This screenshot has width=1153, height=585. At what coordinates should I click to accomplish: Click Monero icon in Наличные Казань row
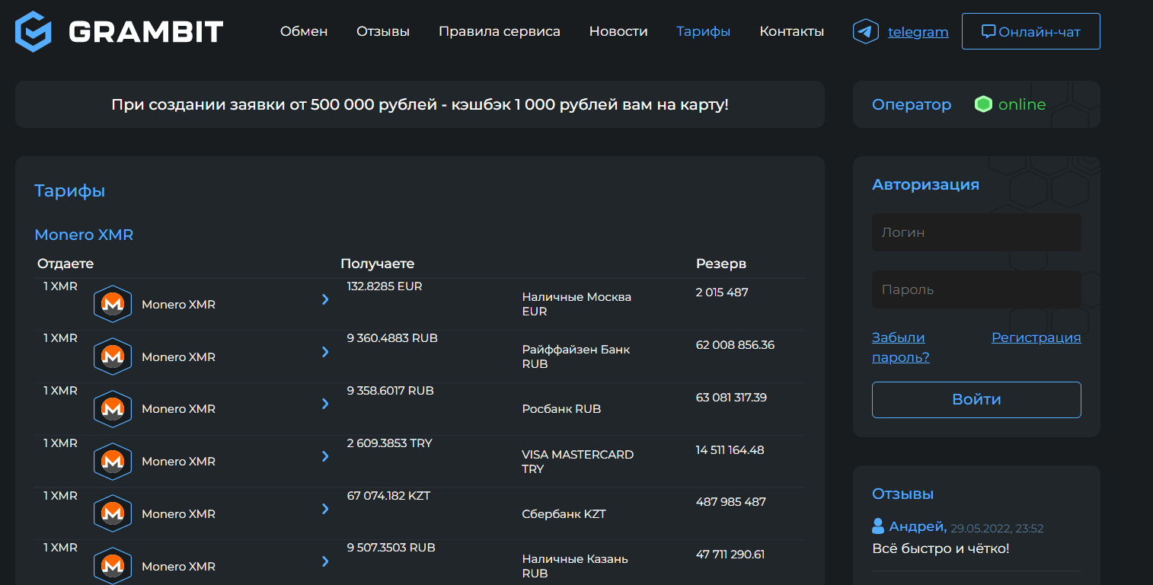pos(113,566)
